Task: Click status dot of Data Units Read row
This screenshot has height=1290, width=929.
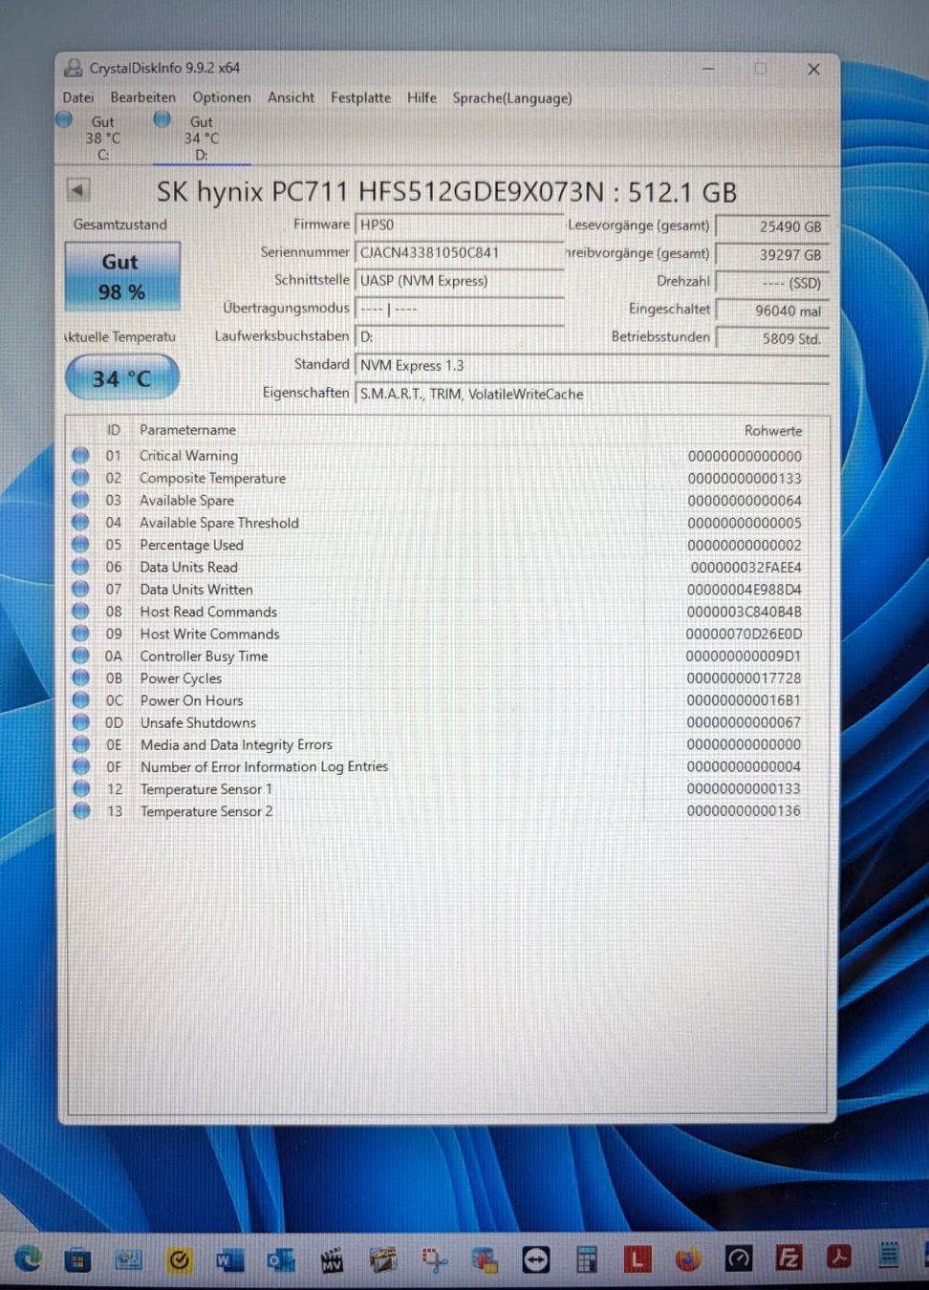Action: (x=81, y=567)
